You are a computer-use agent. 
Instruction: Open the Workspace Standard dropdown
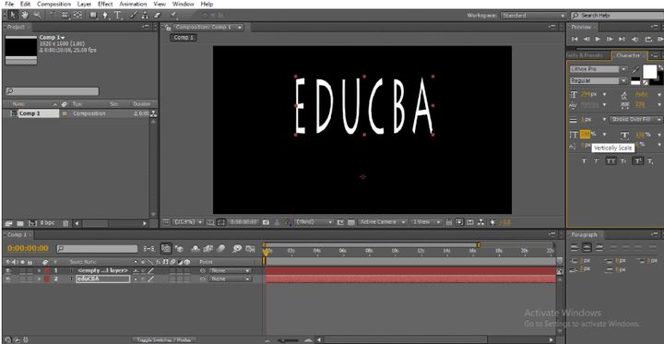[x=534, y=16]
